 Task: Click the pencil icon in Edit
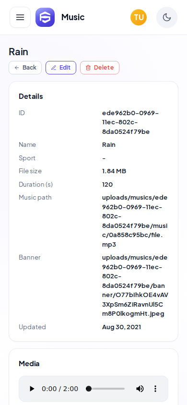click(54, 68)
